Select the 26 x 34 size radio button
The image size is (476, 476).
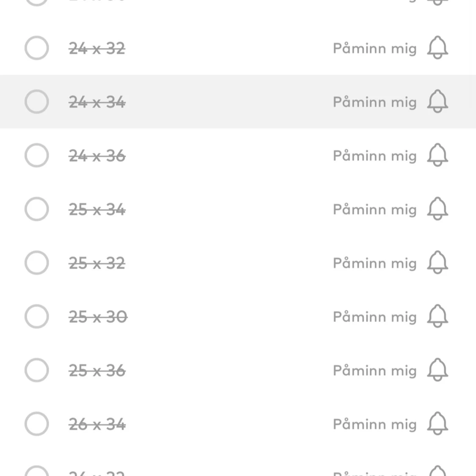pyautogui.click(x=37, y=424)
